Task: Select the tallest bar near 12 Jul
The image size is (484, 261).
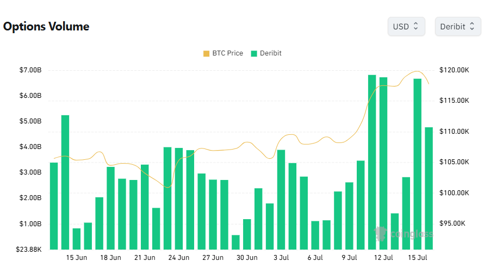Action: click(x=372, y=162)
